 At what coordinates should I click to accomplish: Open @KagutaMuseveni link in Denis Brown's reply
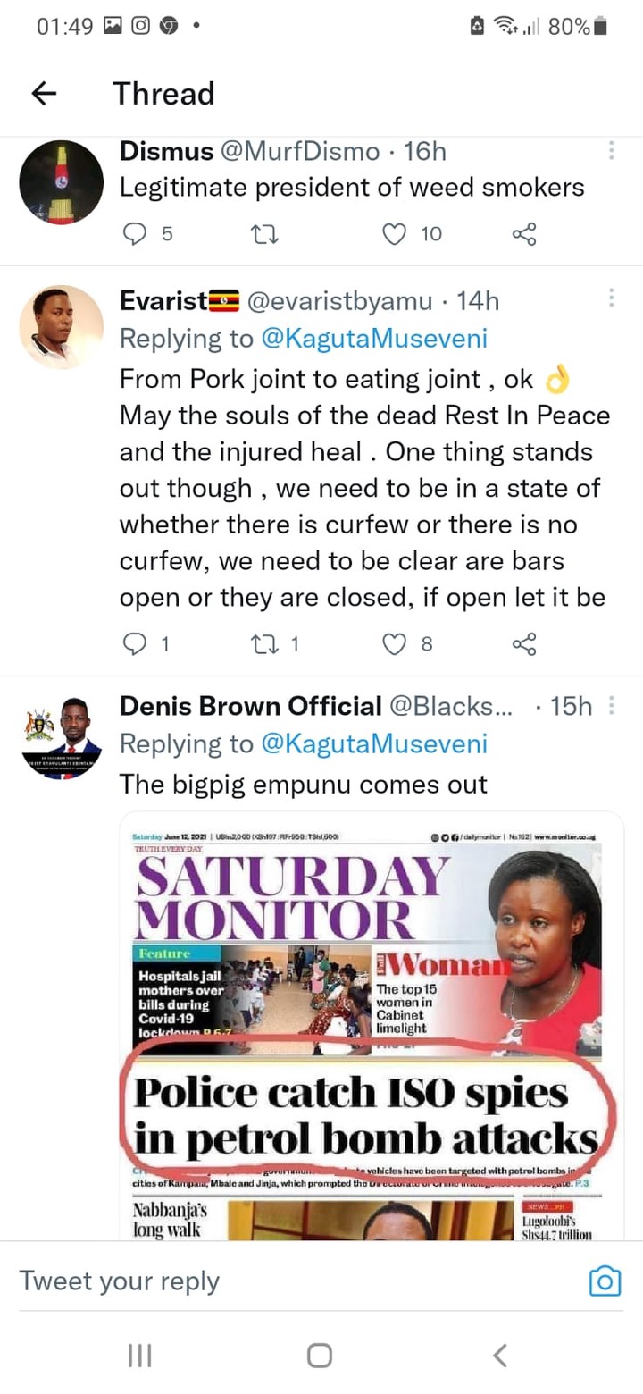373,743
